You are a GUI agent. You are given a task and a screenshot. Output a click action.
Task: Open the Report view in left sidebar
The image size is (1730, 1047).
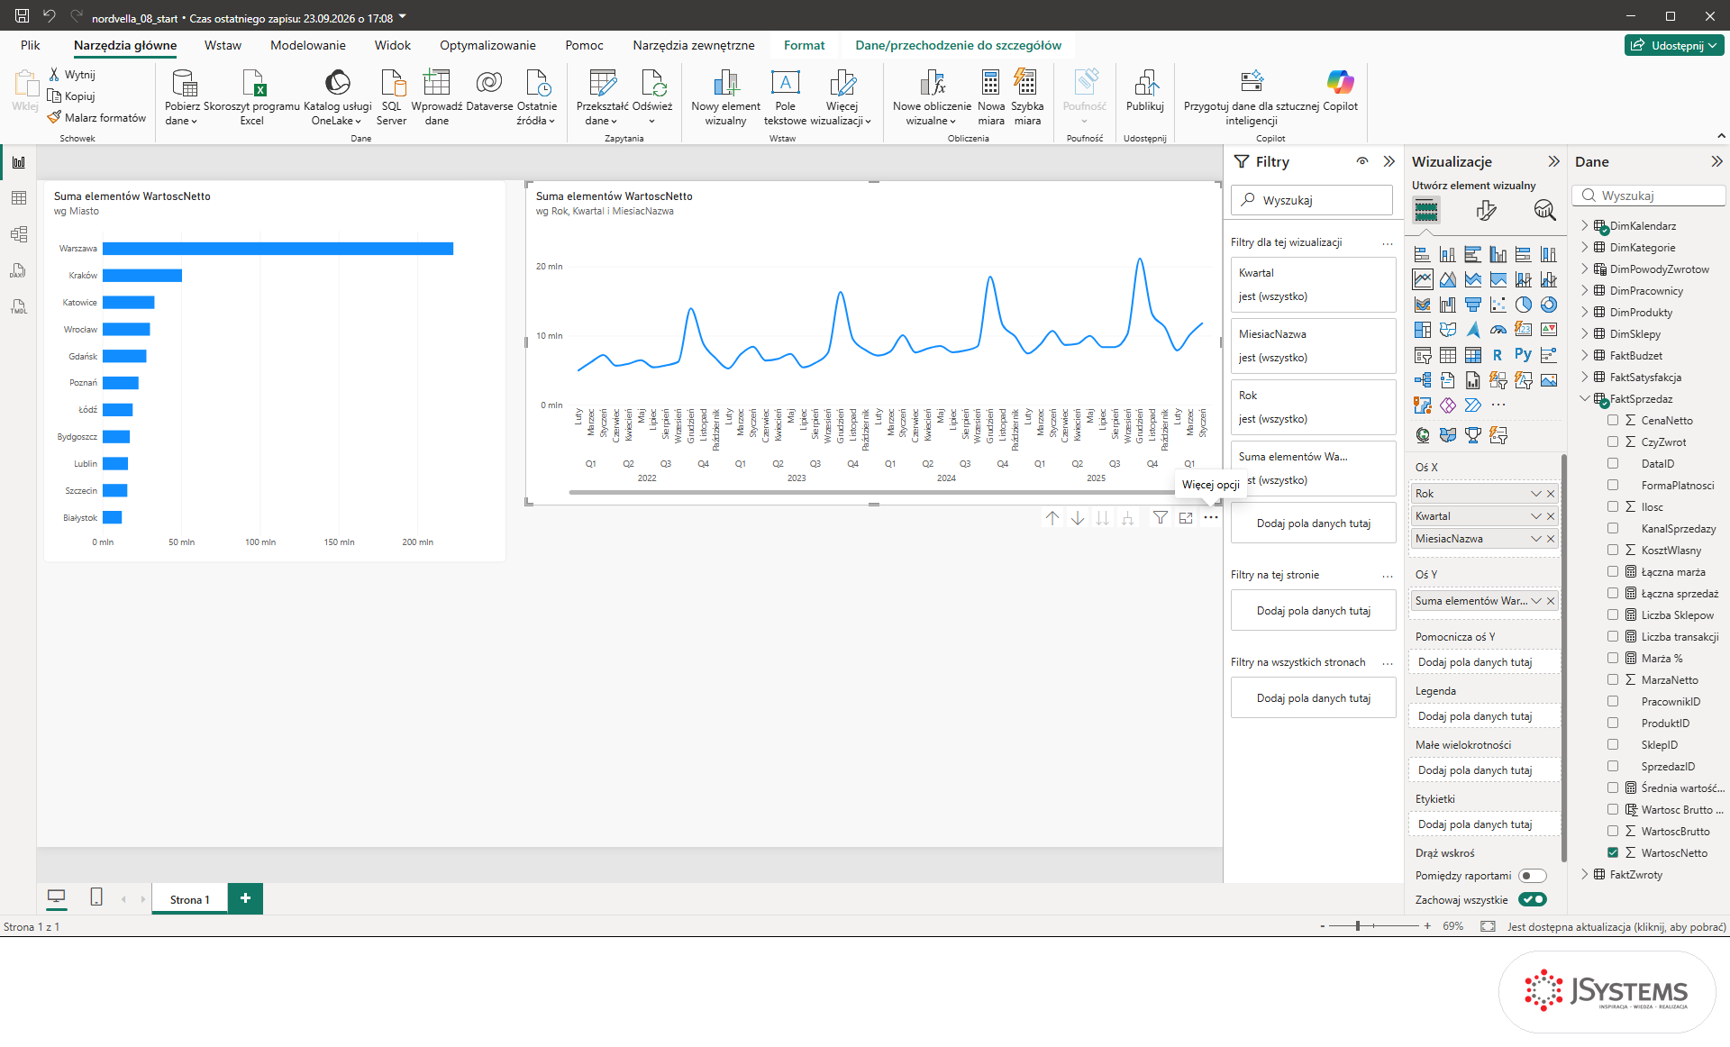point(18,162)
